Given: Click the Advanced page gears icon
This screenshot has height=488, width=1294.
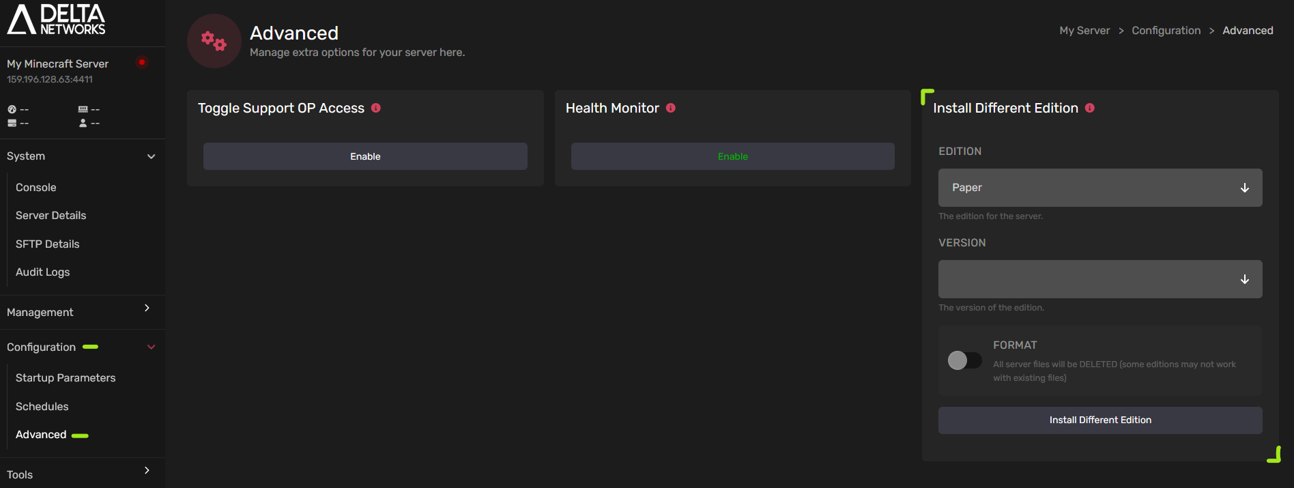Looking at the screenshot, I should click(214, 41).
